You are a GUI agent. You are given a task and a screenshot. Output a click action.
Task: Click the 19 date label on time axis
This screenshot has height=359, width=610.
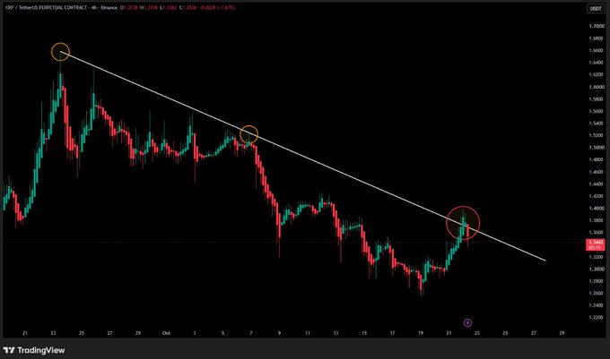(x=421, y=333)
